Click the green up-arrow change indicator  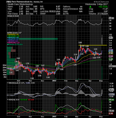point(90,7)
